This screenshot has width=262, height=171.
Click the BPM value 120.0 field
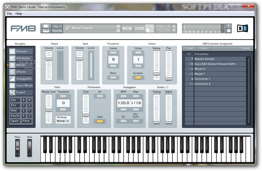123,103
